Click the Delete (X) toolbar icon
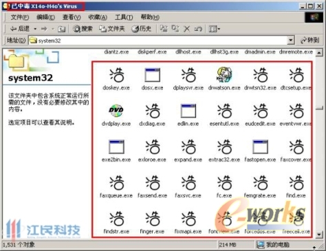 [x=187, y=29]
